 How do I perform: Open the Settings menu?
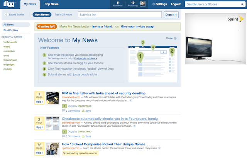pyautogui.click(x=159, y=4)
